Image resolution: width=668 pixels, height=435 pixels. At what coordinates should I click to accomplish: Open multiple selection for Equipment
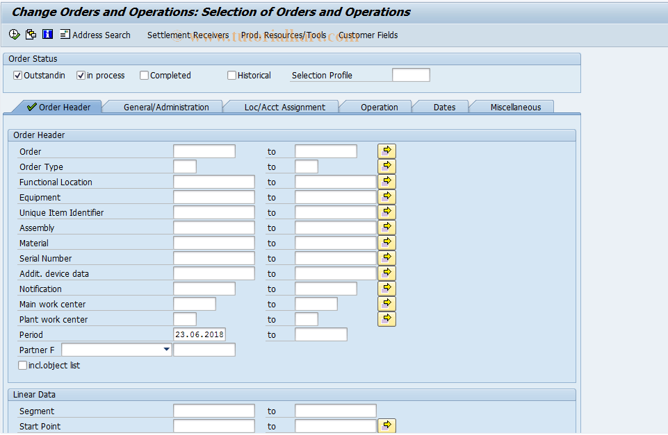(x=386, y=196)
